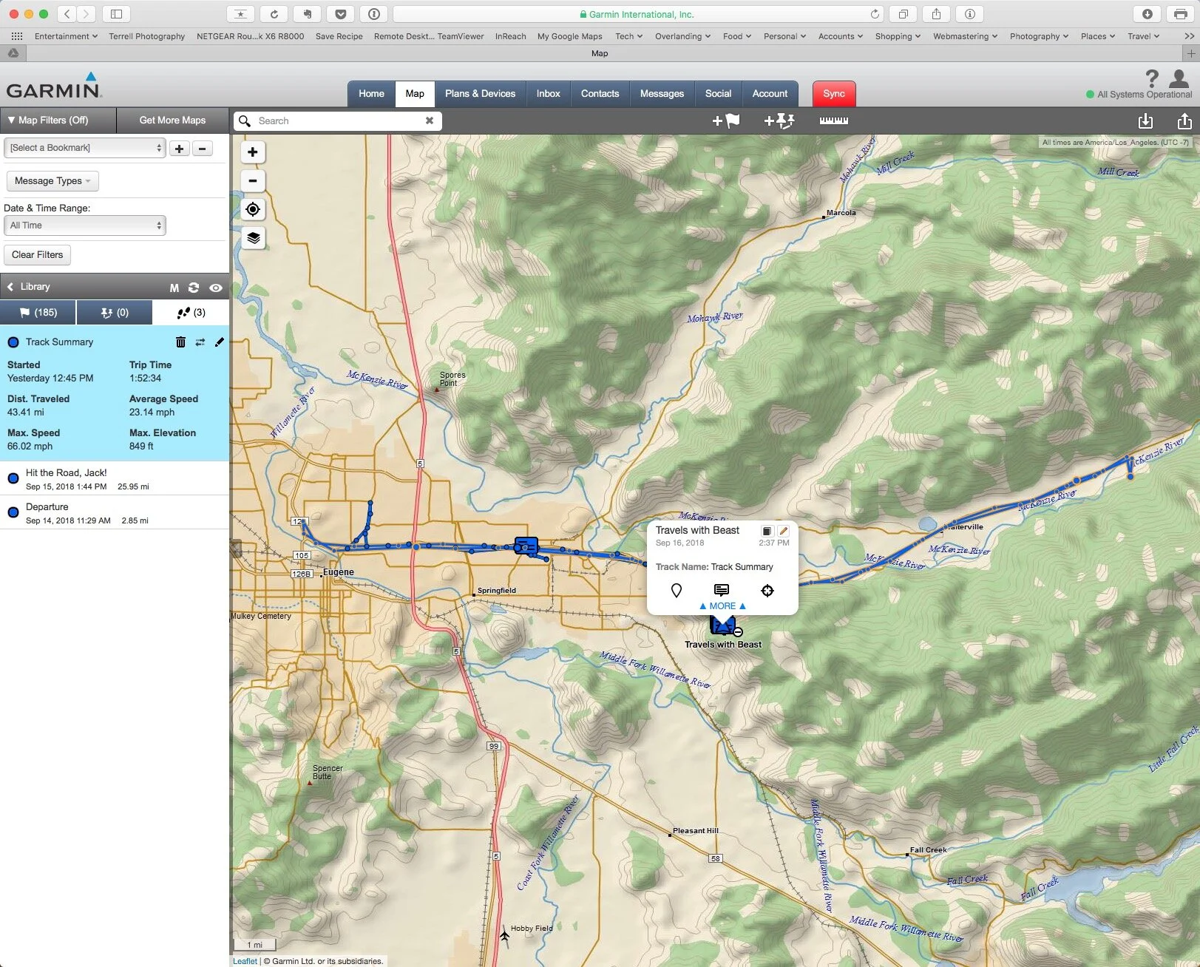Click the locate pin icon in the popup
This screenshot has width=1200, height=967.
pos(676,590)
